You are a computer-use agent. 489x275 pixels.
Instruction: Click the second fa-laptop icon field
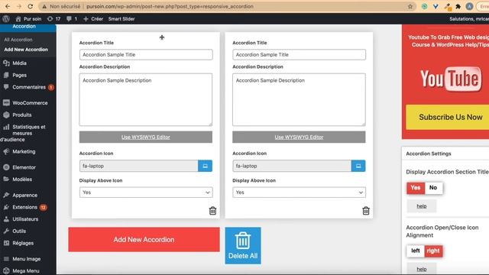[292, 166]
